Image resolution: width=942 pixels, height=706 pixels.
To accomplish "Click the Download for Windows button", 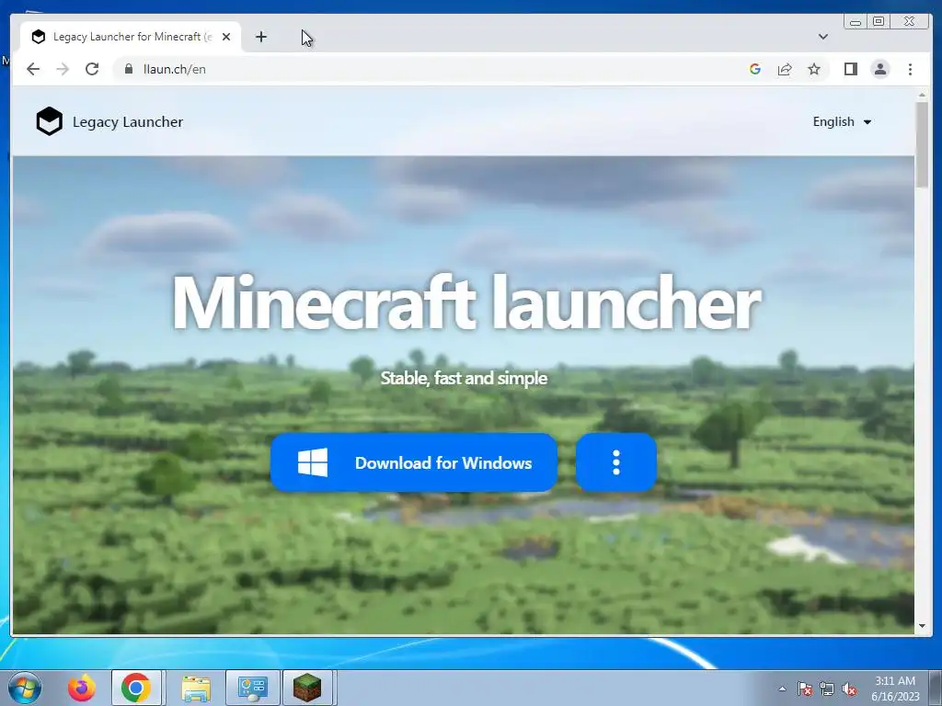I will 414,463.
